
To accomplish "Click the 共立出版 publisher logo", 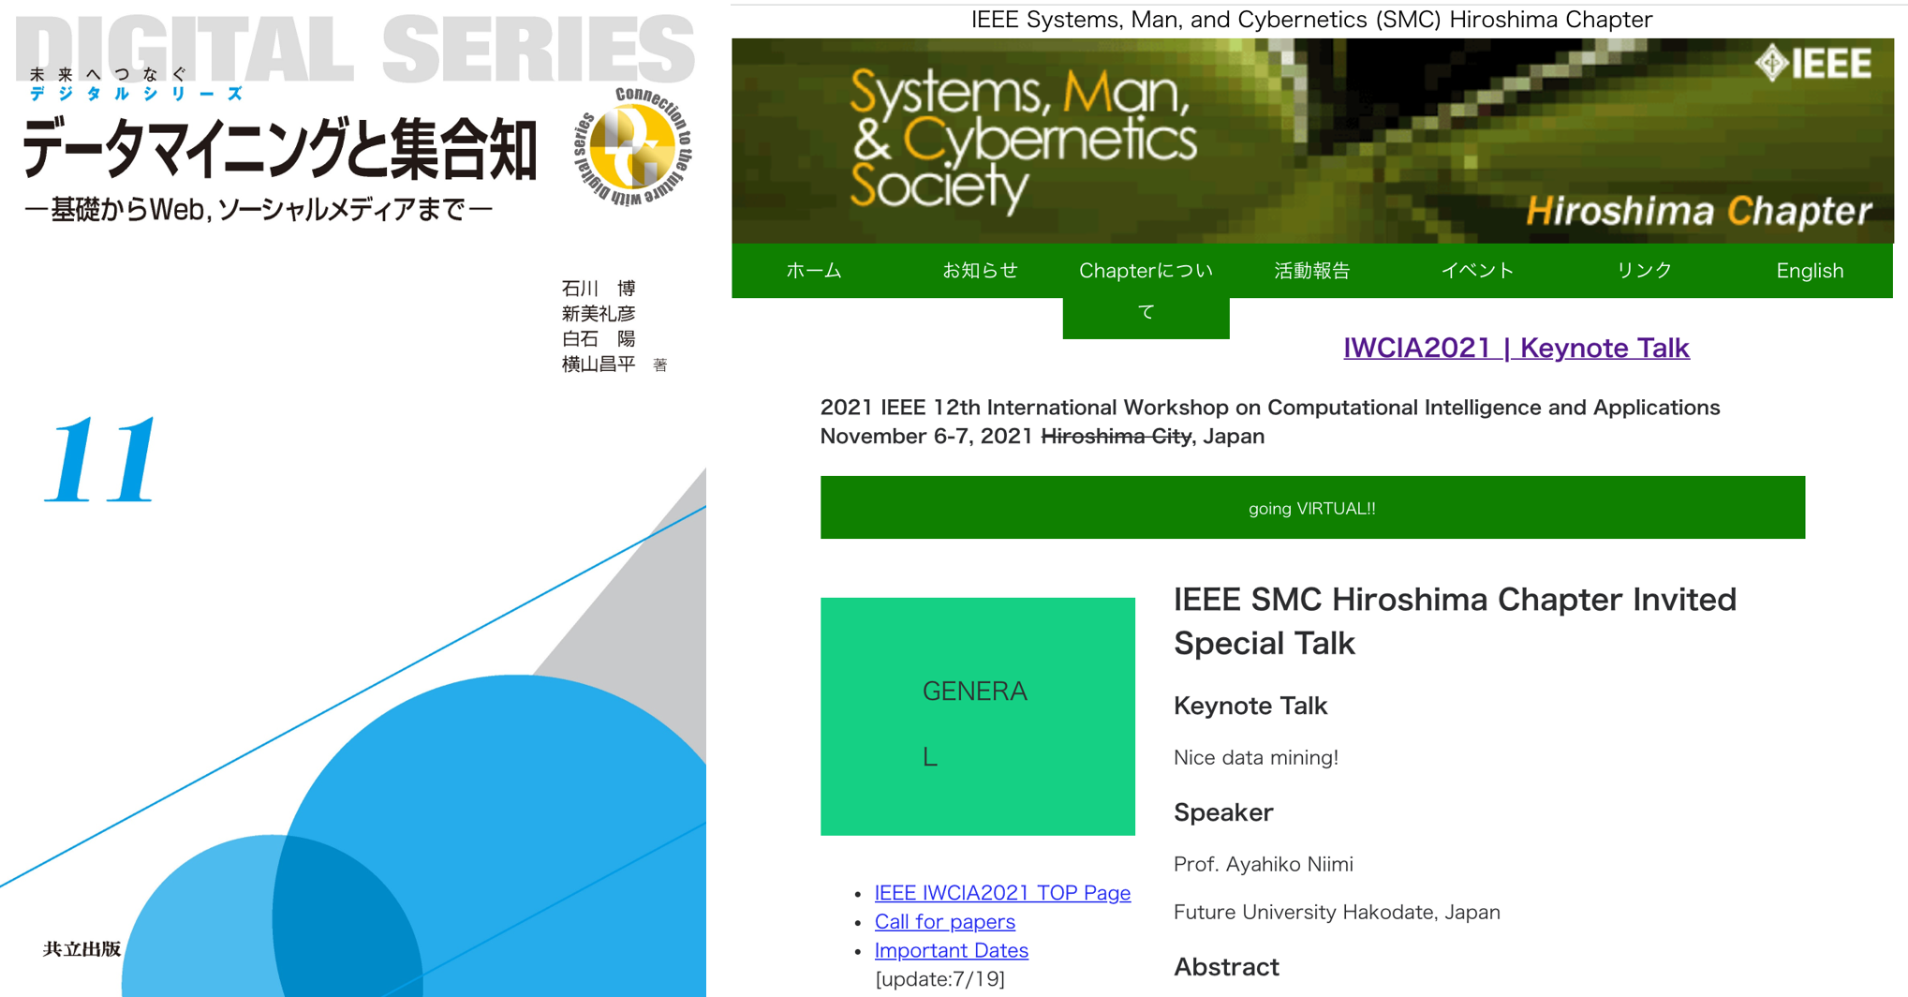I will coord(81,949).
